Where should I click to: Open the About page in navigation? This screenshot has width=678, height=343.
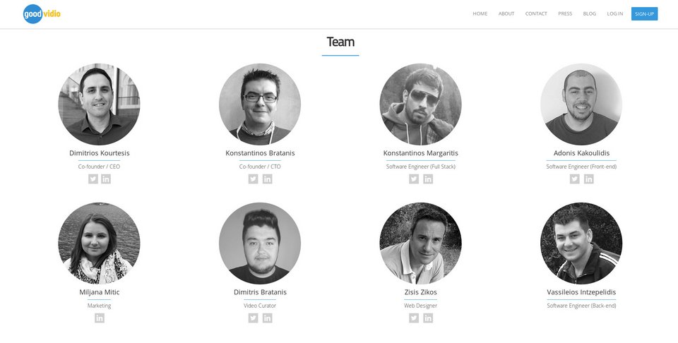[506, 14]
